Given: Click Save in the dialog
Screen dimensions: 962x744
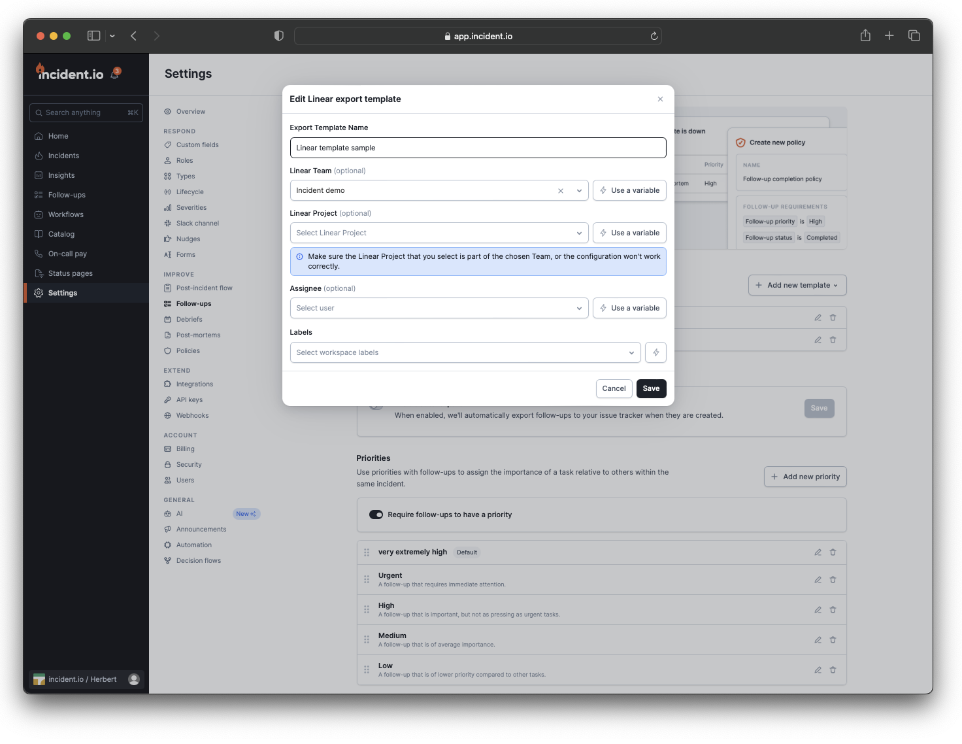Looking at the screenshot, I should [x=651, y=388].
